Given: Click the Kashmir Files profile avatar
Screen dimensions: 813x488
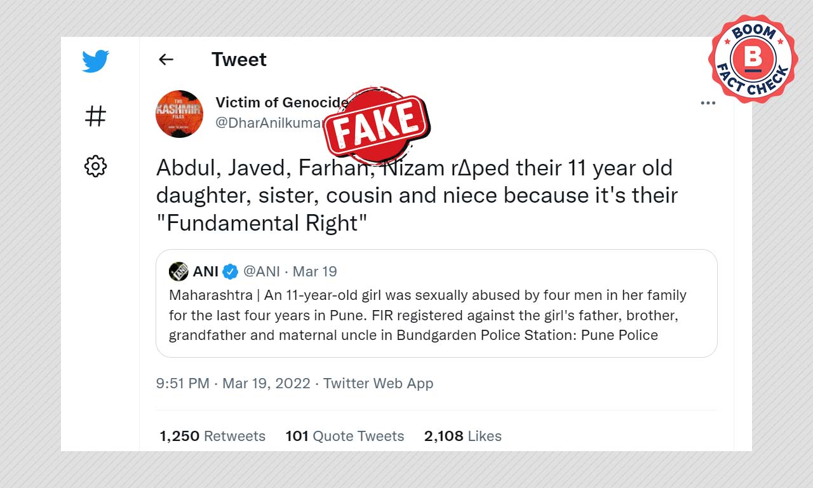Looking at the screenshot, I should coord(179,114).
